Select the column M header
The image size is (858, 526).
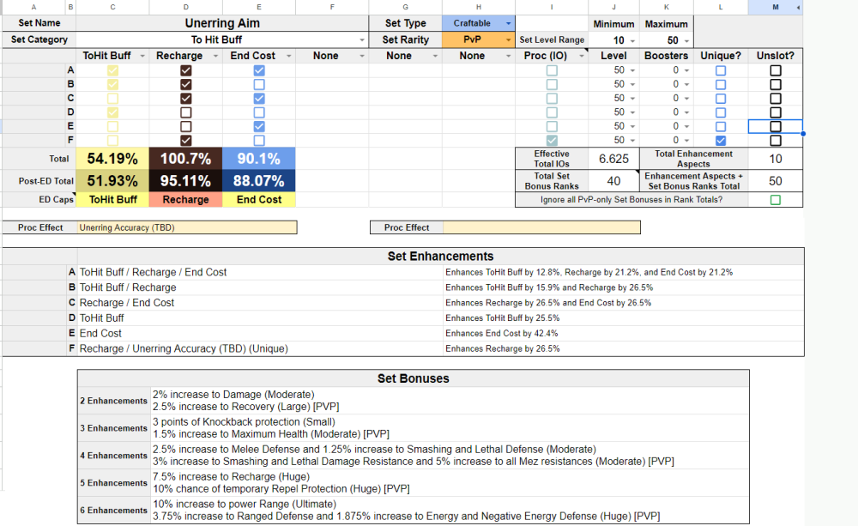[776, 7]
